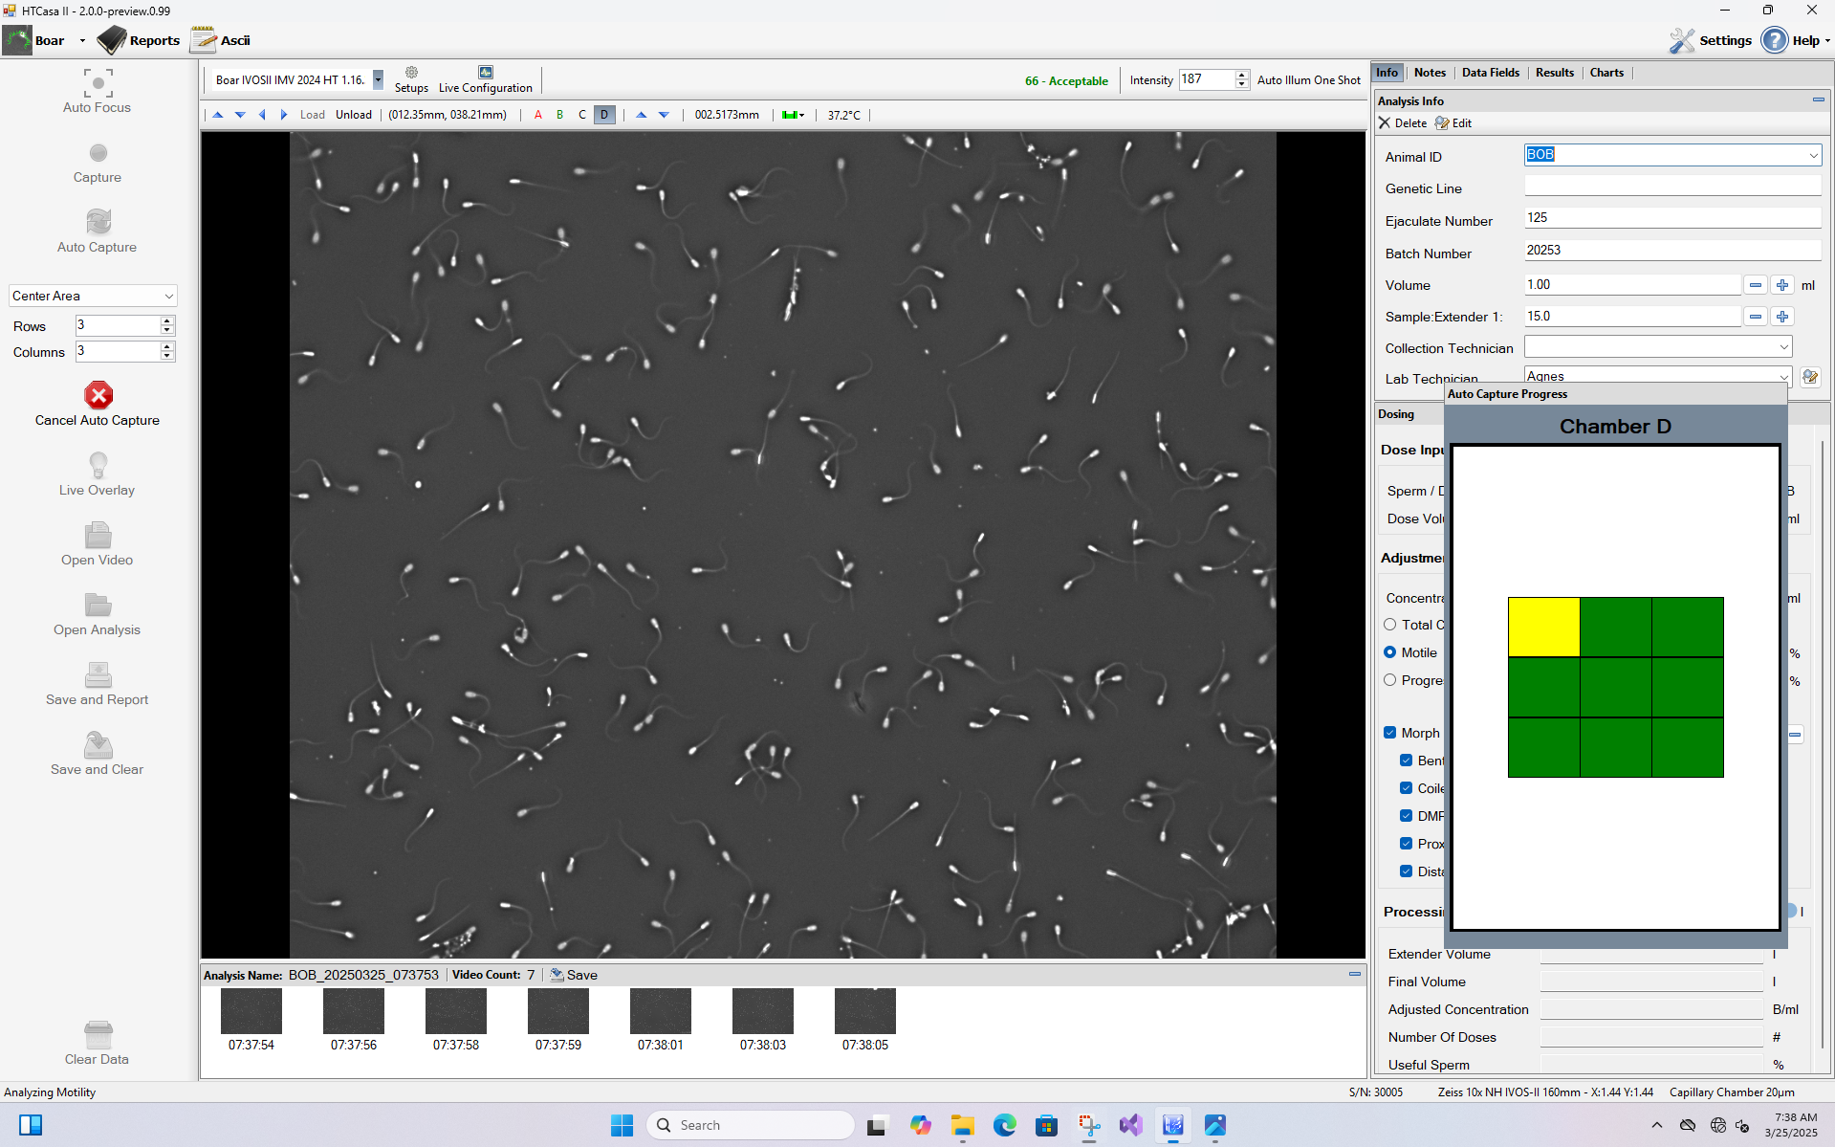This screenshot has width=1835, height=1147.
Task: Expand the Collection Technician dropdown
Action: point(1783,347)
